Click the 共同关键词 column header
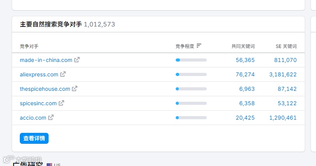This screenshot has height=166, width=316. tap(243, 46)
